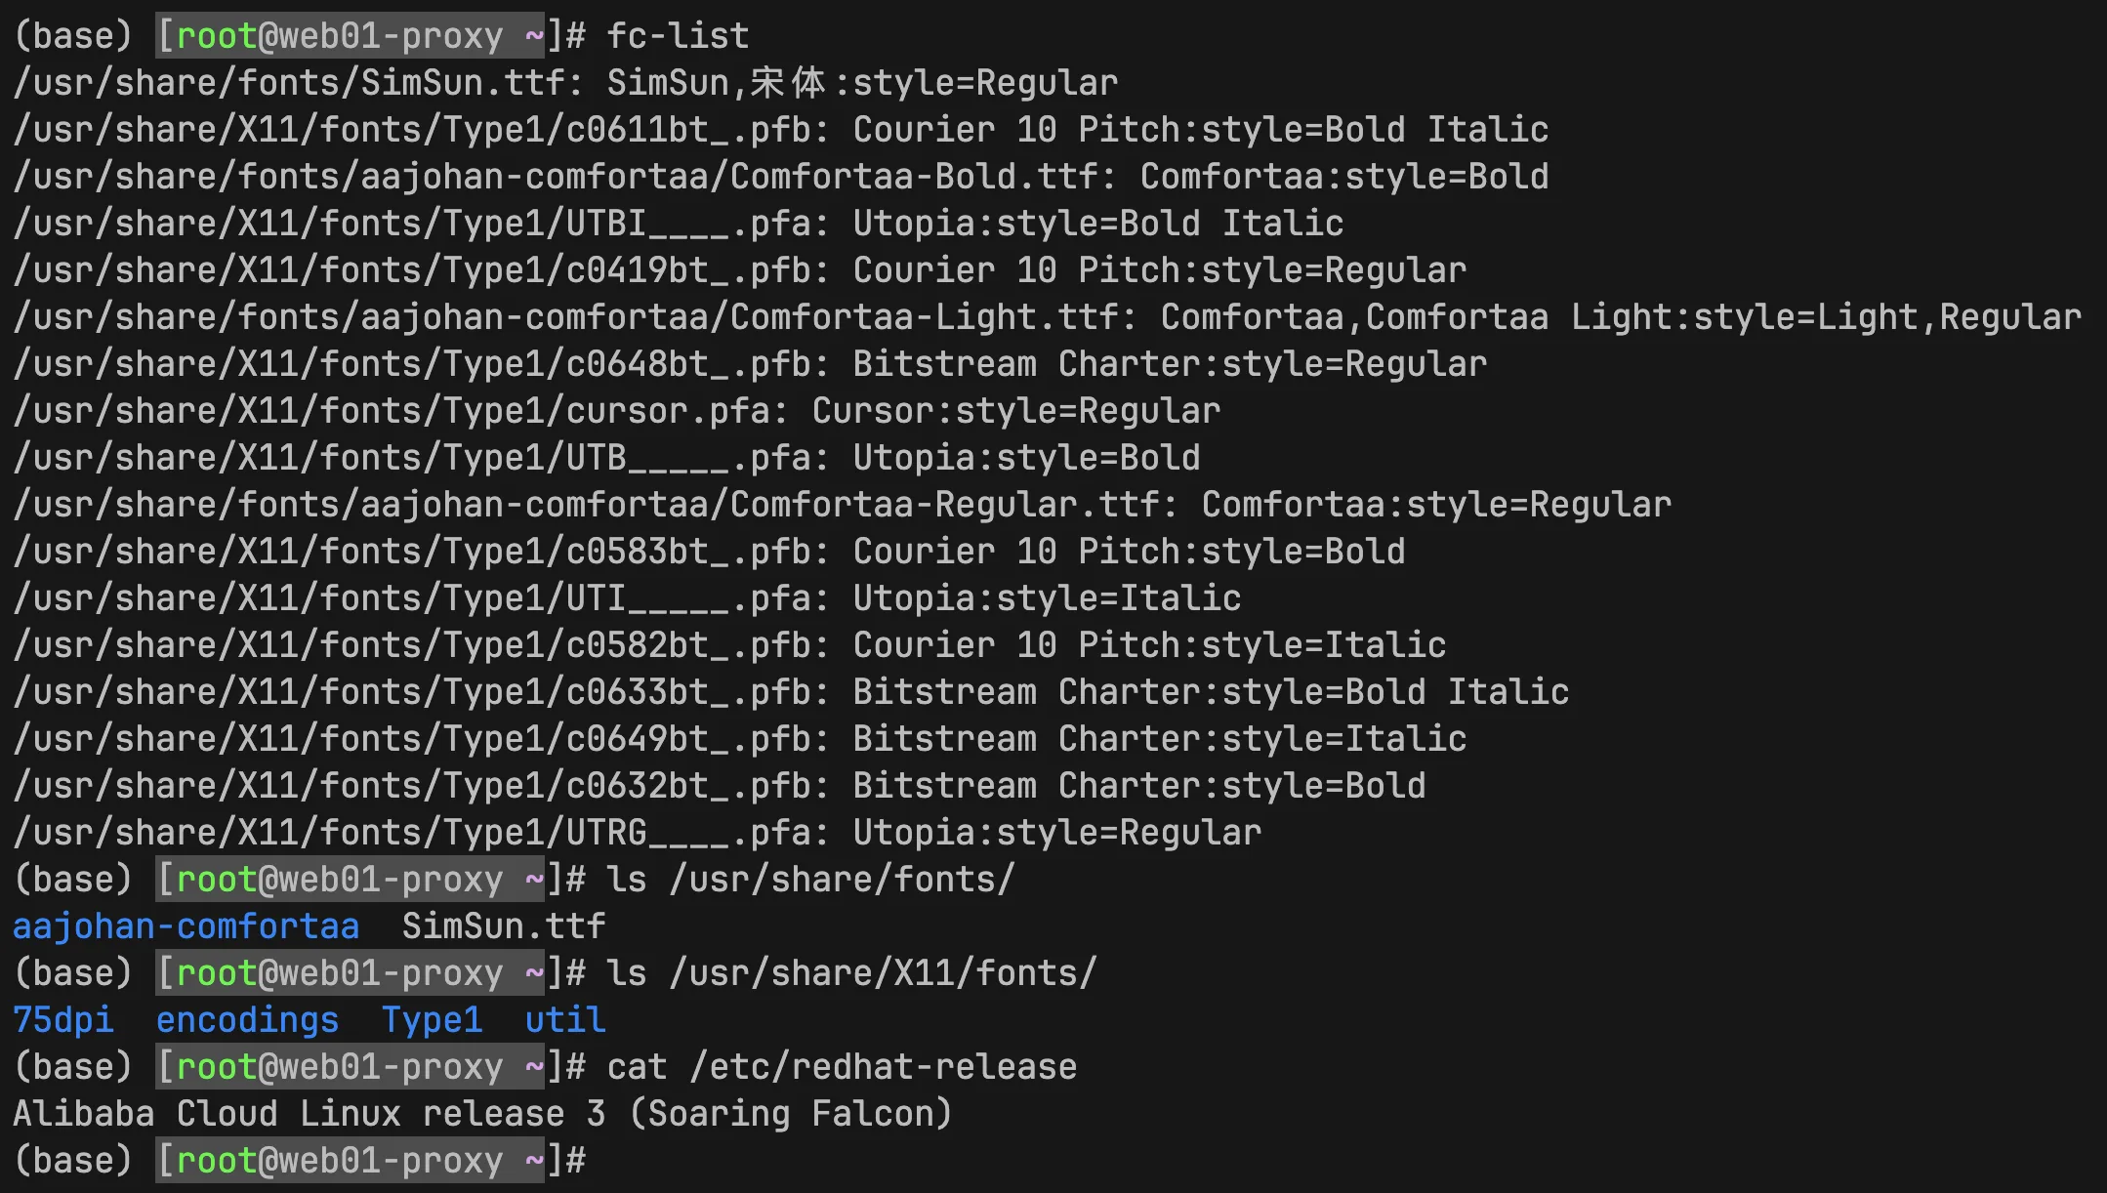The image size is (2107, 1193).
Task: Click the UTRG____.pfa Utopia Regular line
Action: [x=638, y=833]
